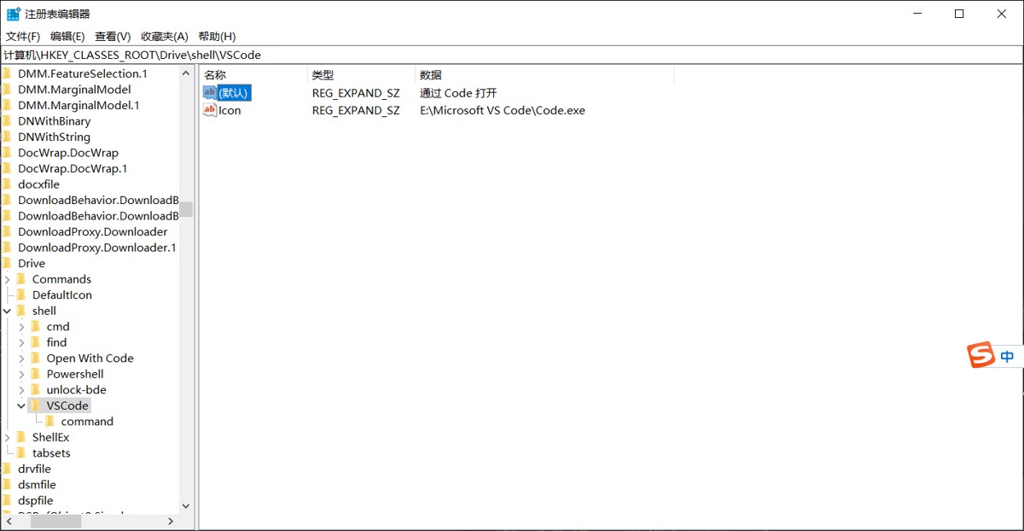
Task: Expand the Open With Code key
Action: (x=22, y=359)
